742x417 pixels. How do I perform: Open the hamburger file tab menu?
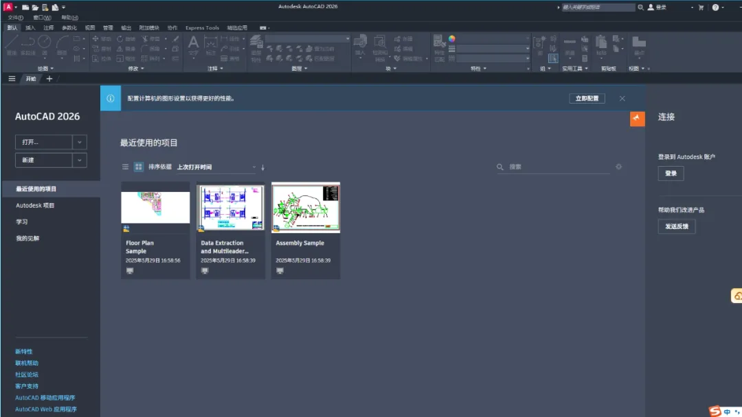[x=12, y=79]
